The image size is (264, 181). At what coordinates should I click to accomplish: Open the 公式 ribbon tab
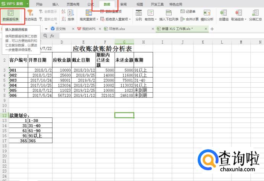(x=90, y=4)
